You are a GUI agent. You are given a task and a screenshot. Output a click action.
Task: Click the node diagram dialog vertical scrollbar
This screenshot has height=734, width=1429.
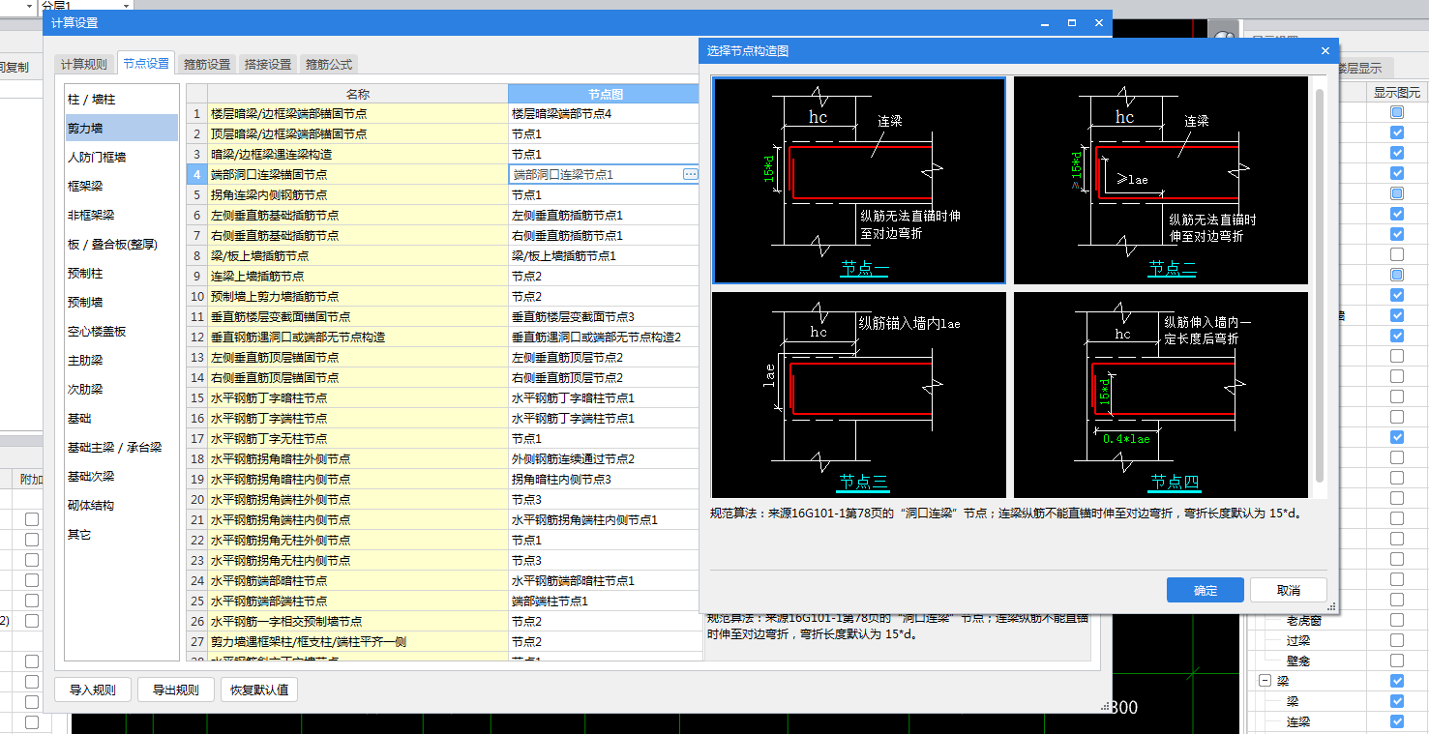coord(1320,285)
